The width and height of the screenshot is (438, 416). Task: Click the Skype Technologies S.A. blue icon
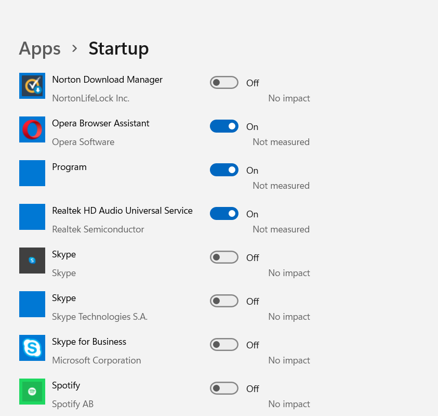(x=32, y=304)
